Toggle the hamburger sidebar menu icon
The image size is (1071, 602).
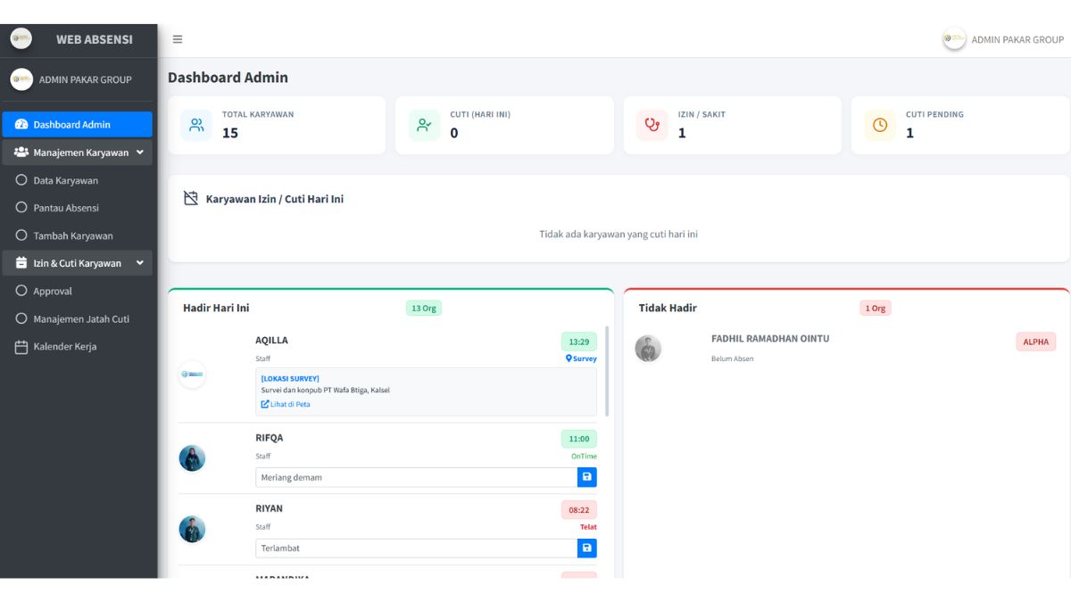coord(178,39)
